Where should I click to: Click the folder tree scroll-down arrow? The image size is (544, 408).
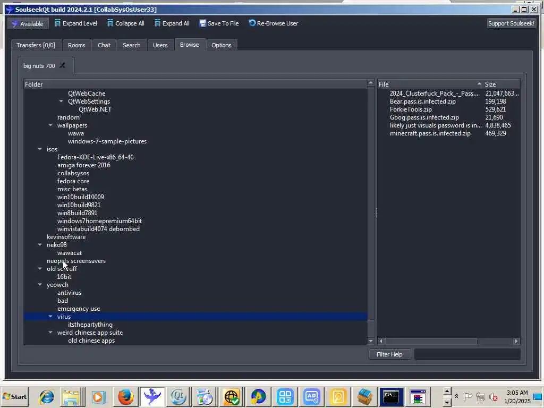[370, 341]
